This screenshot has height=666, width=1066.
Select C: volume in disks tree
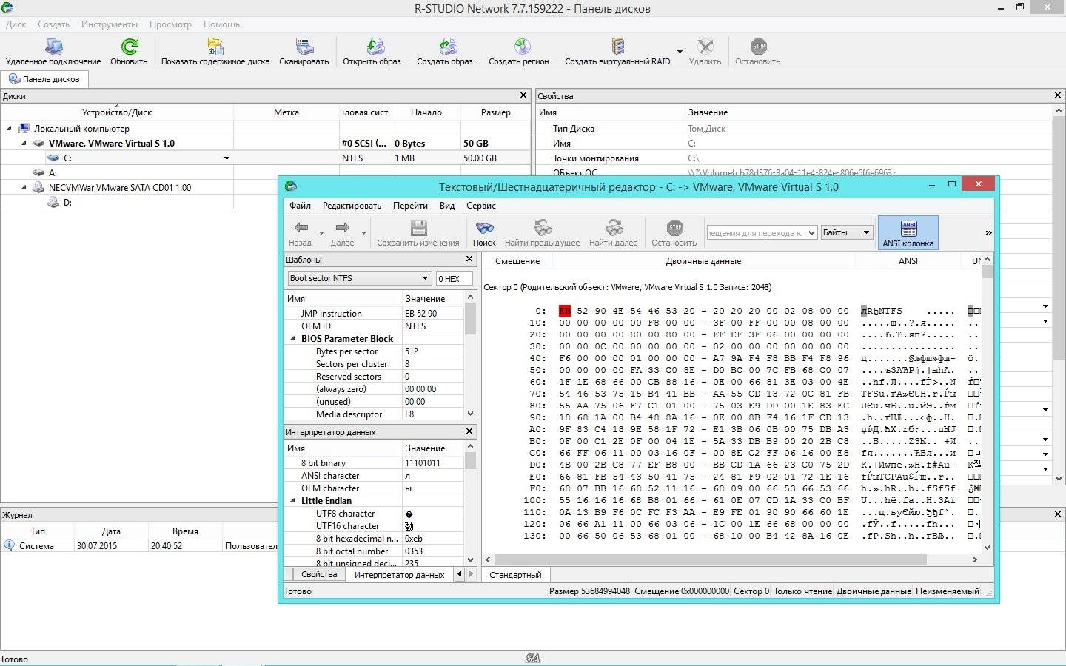(68, 158)
